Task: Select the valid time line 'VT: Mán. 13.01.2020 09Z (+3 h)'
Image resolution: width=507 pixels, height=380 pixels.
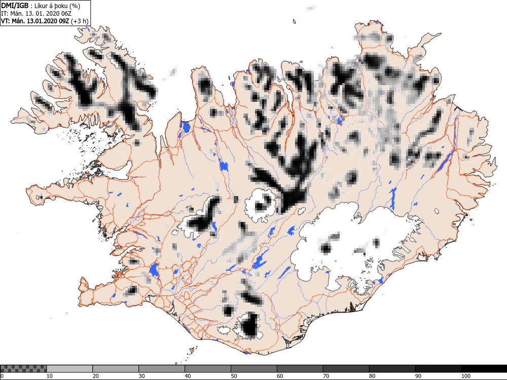Action: pos(45,21)
